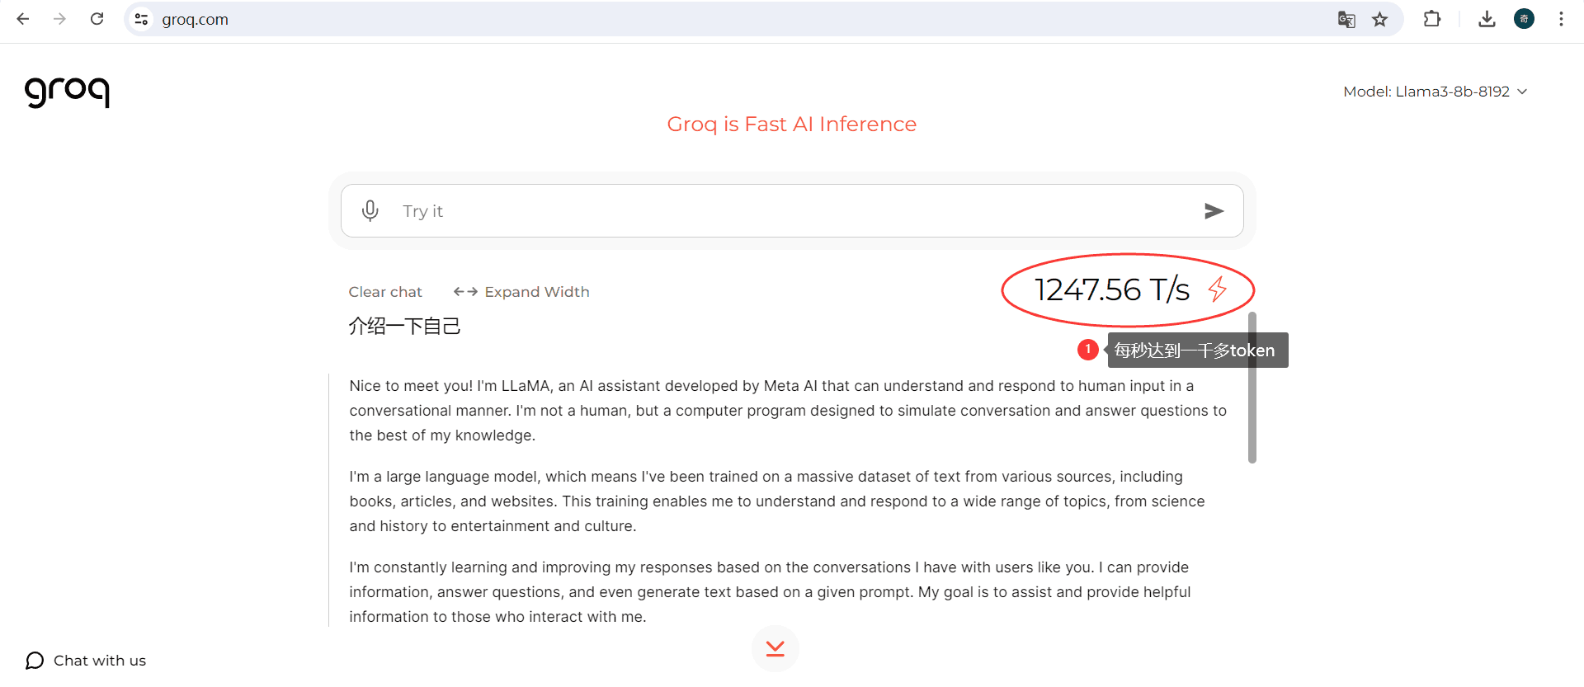Go back to previous page
The width and height of the screenshot is (1584, 687).
(x=23, y=19)
